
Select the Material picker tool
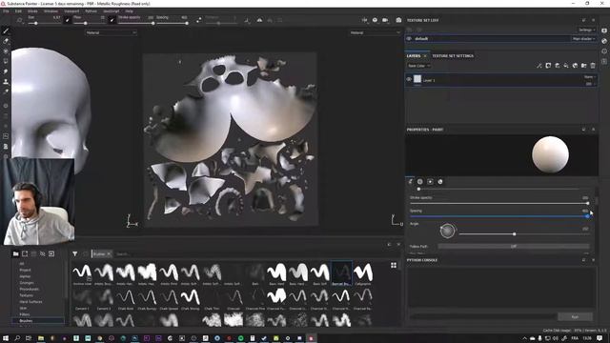(6, 91)
